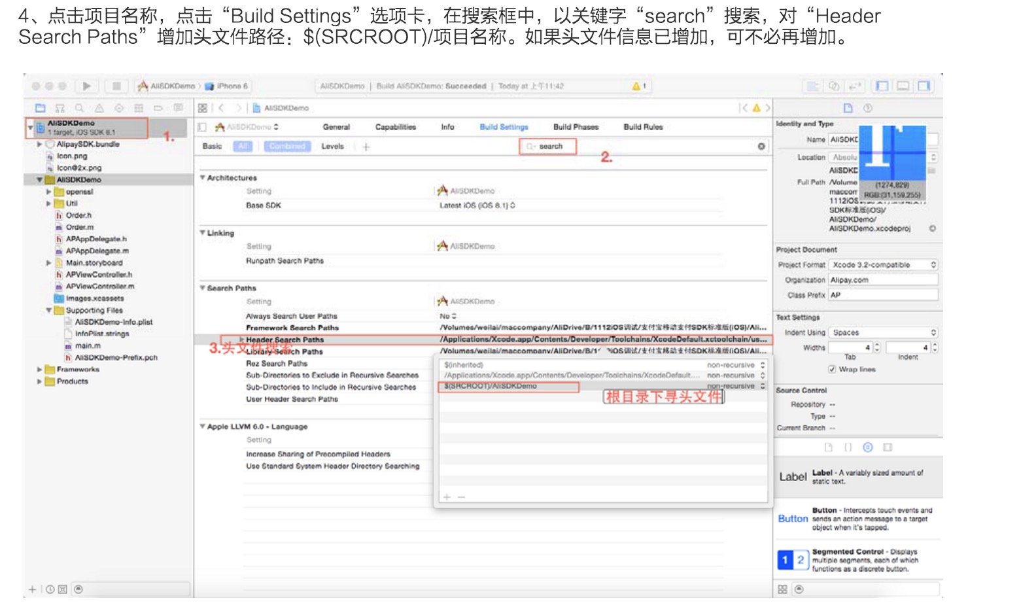Viewport: 1019px width, 611px height.
Task: Open the Find navigator magnifier icon
Action: (x=80, y=108)
